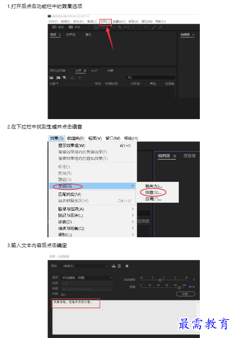Open the 剪辑(C) menu in step 1 window
233x338 pixels.
(x=92, y=21)
